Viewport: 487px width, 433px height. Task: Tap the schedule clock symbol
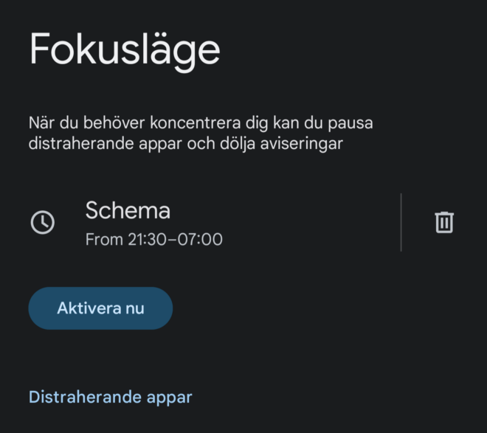click(x=43, y=222)
